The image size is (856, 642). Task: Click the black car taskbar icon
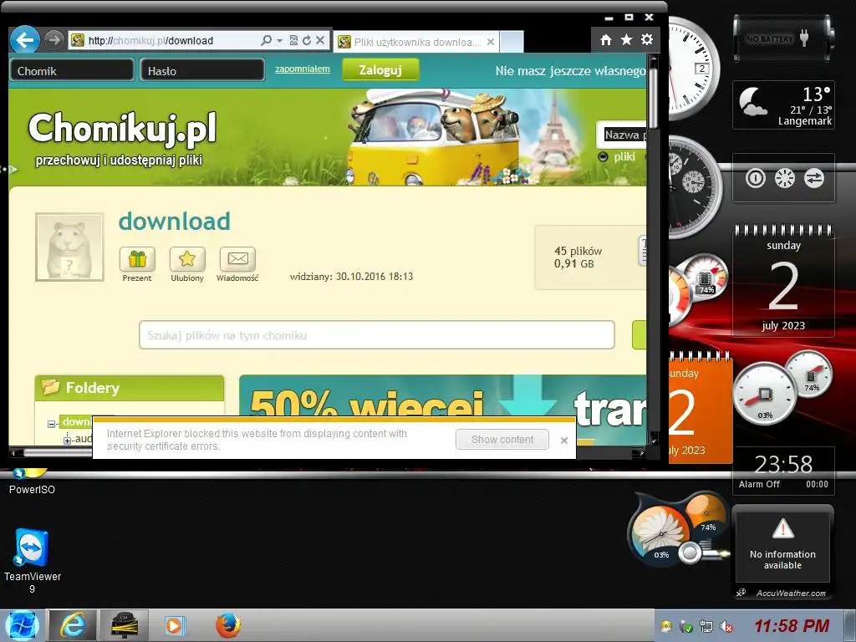click(x=124, y=625)
